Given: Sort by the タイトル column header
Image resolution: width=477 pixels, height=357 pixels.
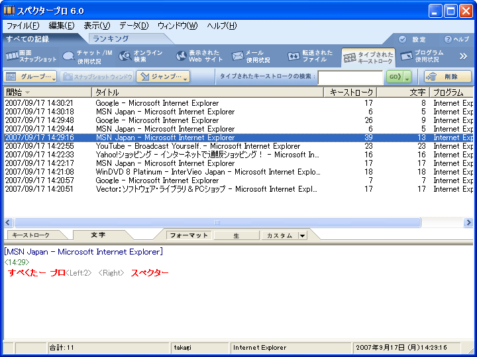Looking at the screenshot, I should tap(207, 93).
